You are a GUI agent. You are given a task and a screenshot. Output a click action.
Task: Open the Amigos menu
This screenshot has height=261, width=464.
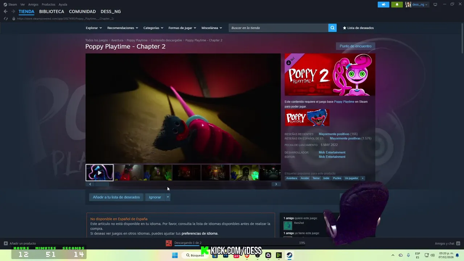tap(33, 4)
